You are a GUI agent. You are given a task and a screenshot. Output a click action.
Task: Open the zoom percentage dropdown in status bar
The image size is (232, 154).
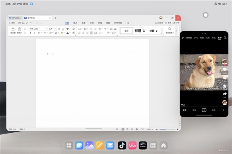(150, 129)
